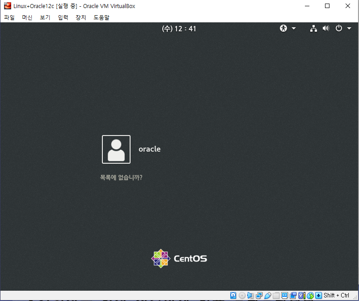This screenshot has width=359, height=301.
Task: Open the 파일 menu
Action: click(x=9, y=17)
